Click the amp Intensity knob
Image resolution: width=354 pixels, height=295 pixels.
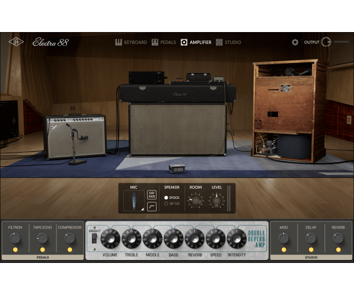237,239
